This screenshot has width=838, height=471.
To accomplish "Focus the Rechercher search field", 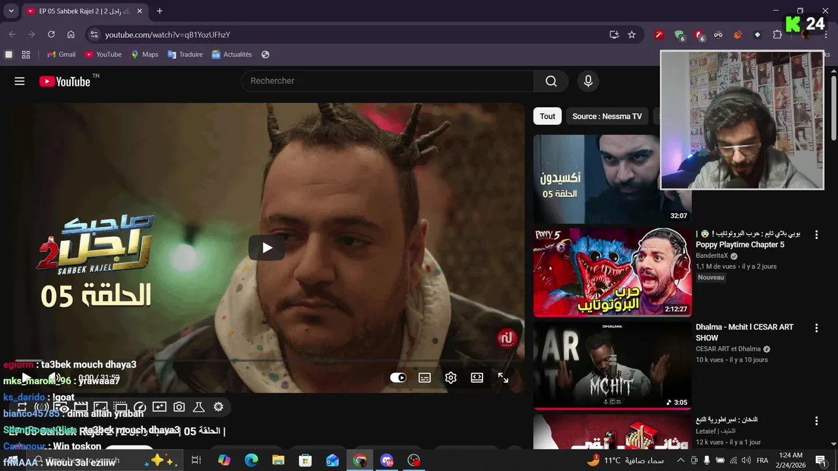I will [388, 81].
